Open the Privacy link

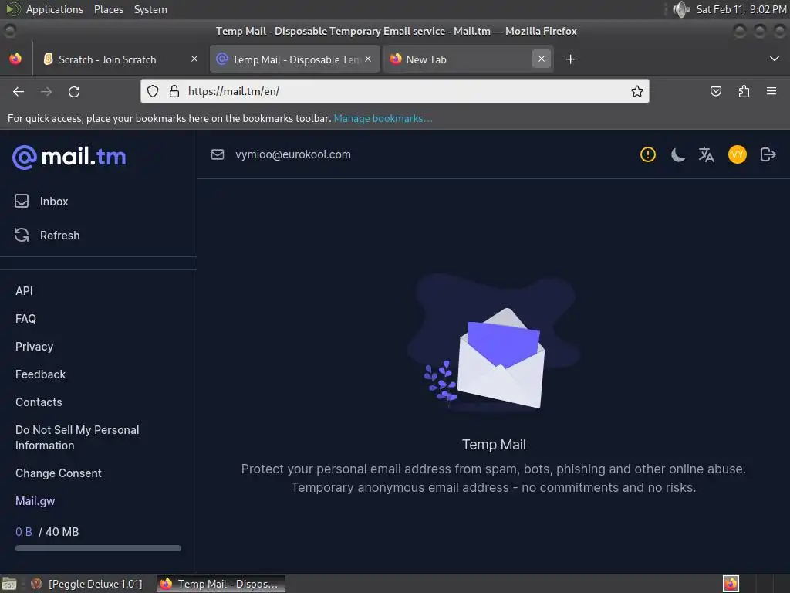[34, 347]
